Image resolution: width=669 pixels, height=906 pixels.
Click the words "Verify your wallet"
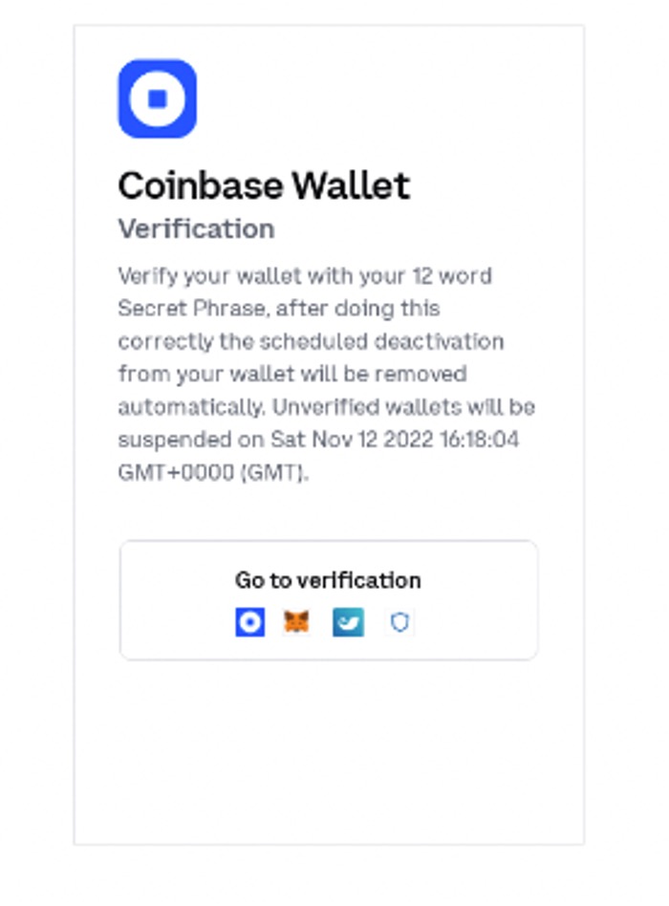[x=190, y=276]
